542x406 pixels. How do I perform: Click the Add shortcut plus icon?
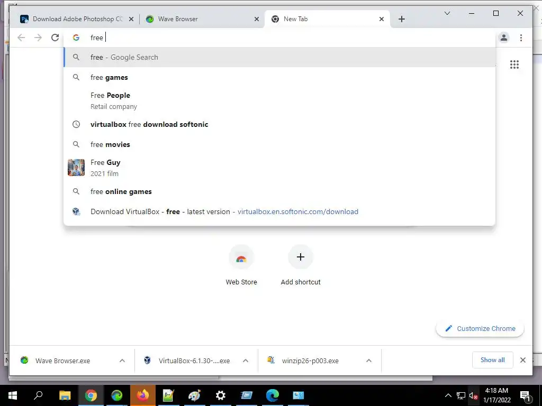click(301, 257)
